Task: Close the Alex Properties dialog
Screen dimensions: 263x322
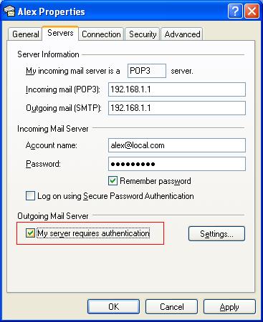Action: click(x=252, y=11)
